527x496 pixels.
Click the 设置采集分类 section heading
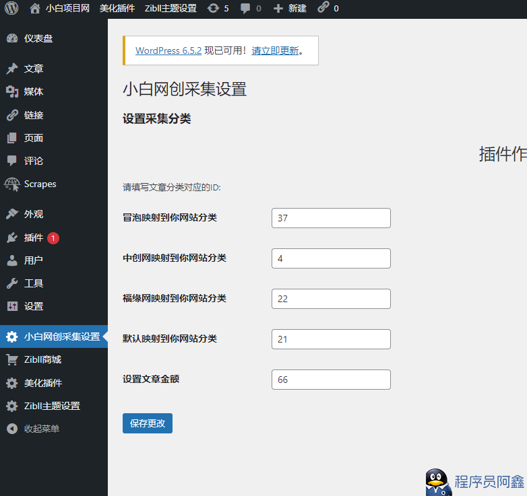pyautogui.click(x=156, y=118)
